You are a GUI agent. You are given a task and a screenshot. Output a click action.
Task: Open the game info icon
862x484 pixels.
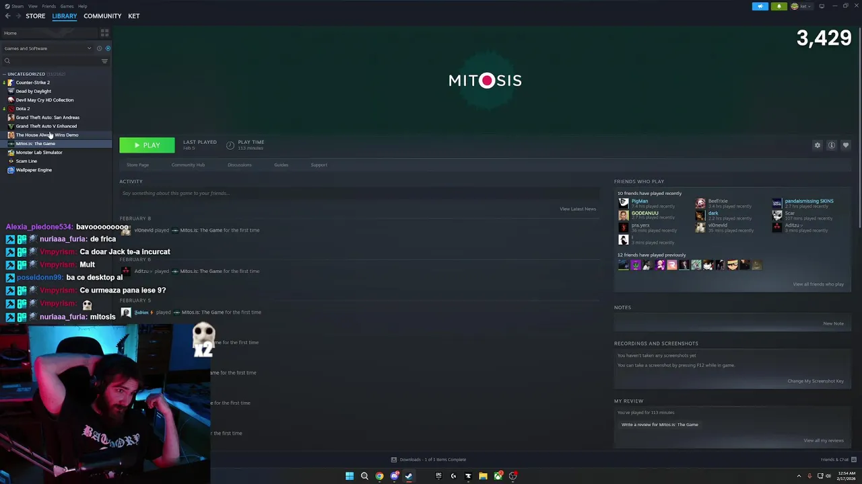click(832, 145)
